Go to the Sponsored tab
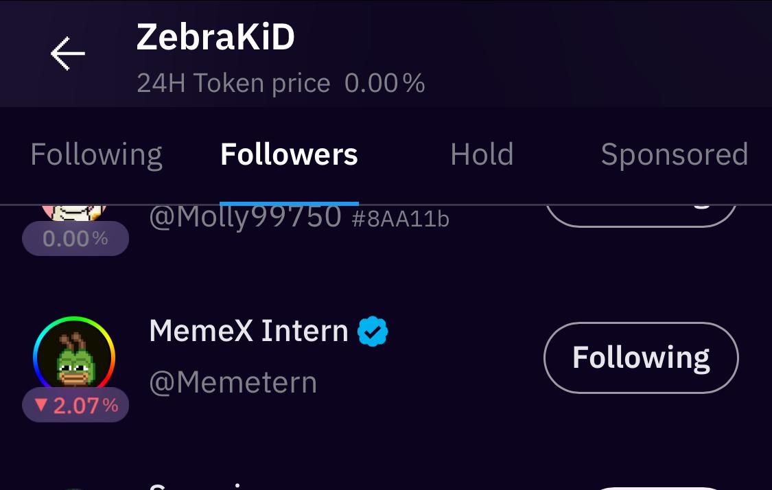Image resolution: width=772 pixels, height=490 pixels. click(674, 154)
